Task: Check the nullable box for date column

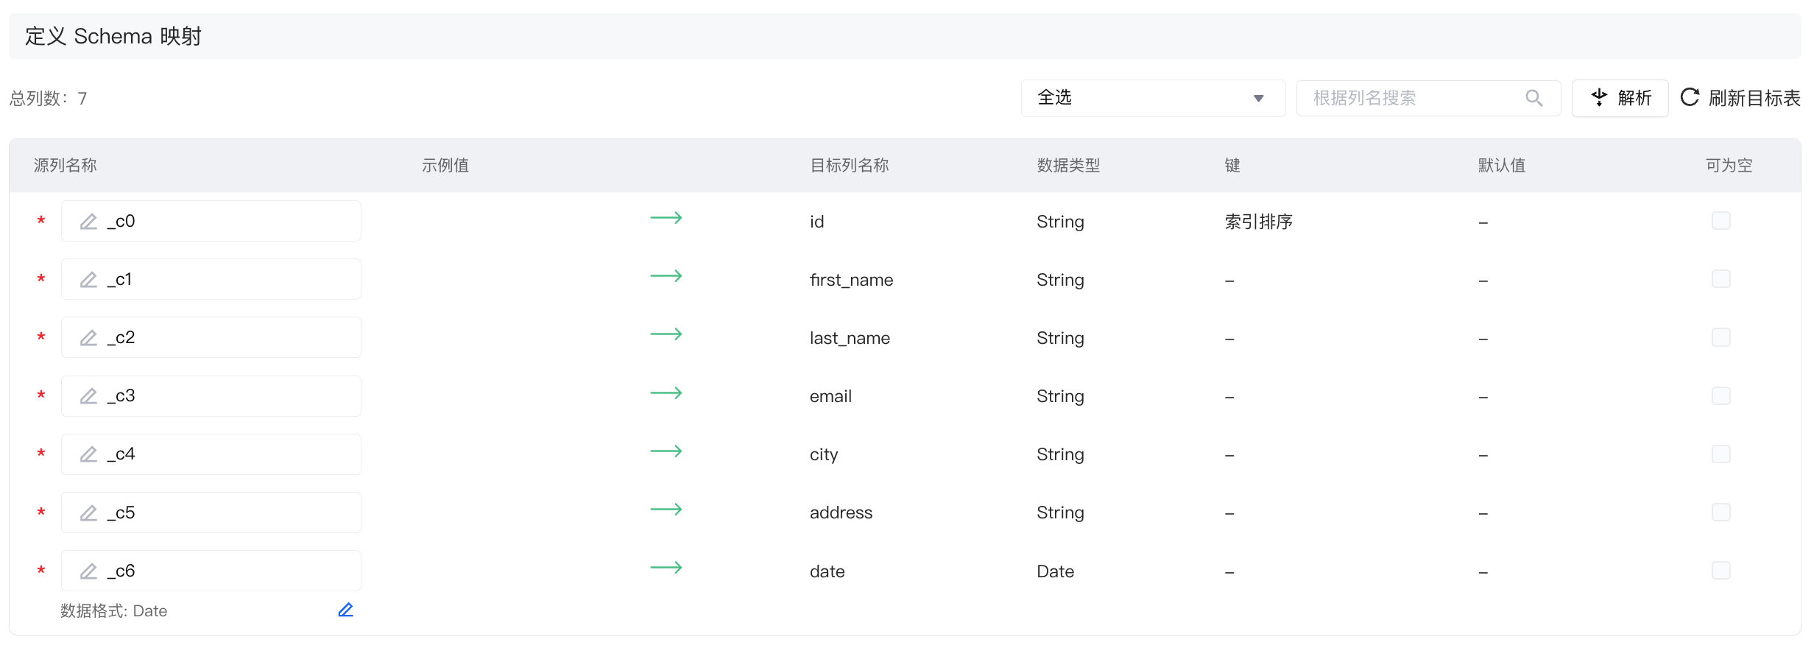Action: tap(1721, 571)
